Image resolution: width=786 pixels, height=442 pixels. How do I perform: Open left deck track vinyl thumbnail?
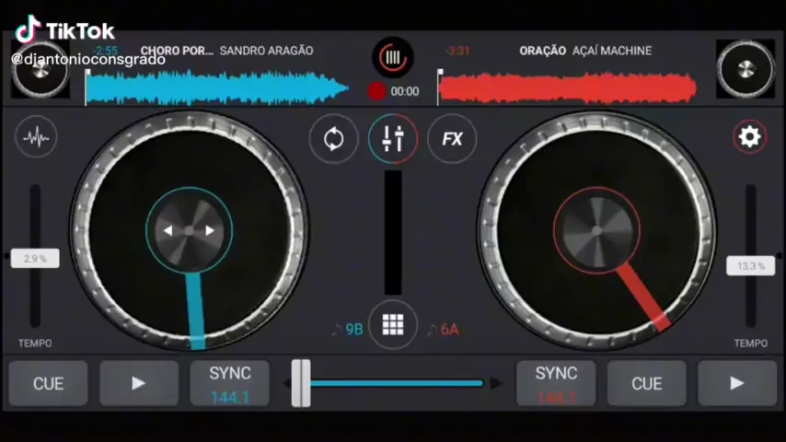40,70
